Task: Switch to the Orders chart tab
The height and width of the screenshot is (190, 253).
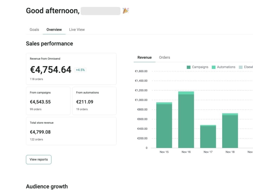Action: tap(164, 57)
